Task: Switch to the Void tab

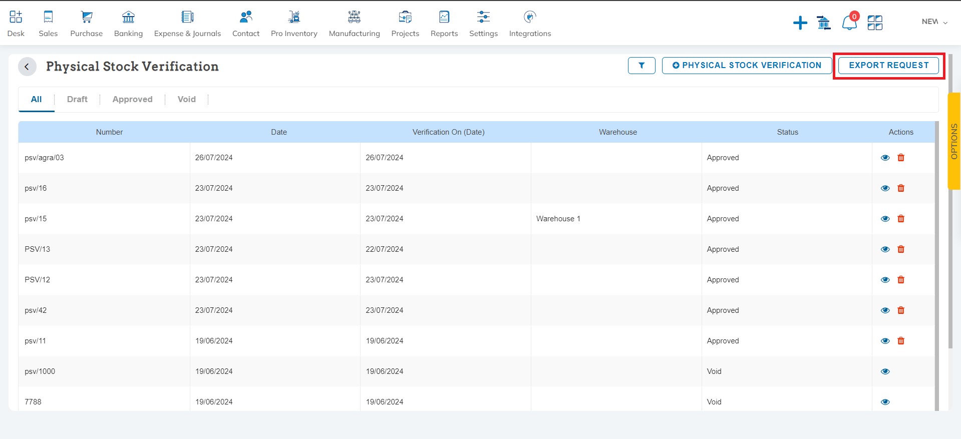Action: [187, 99]
